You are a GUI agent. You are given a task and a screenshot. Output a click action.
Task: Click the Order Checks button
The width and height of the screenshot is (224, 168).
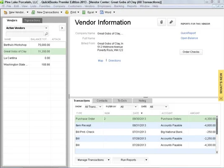(191, 52)
